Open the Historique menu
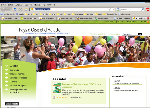The height and width of the screenshot is (108, 150). [x=28, y=5]
